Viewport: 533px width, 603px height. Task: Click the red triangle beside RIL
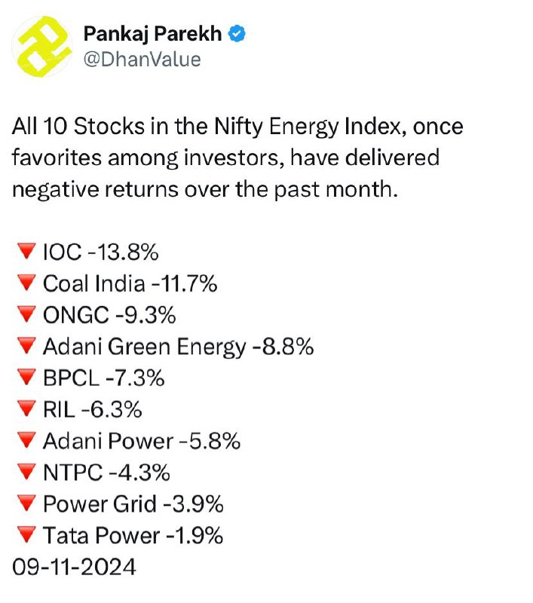point(26,409)
